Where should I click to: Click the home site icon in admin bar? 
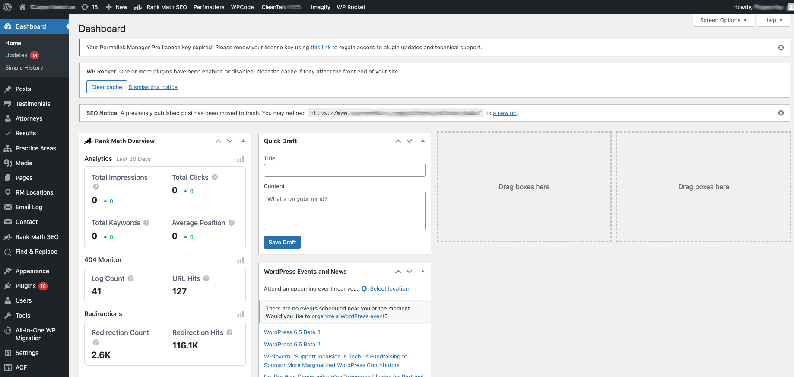pyautogui.click(x=22, y=7)
